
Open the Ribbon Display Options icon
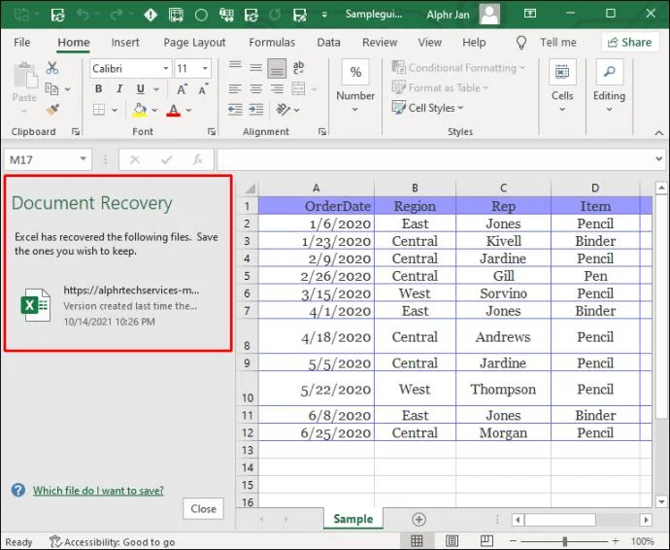click(530, 14)
